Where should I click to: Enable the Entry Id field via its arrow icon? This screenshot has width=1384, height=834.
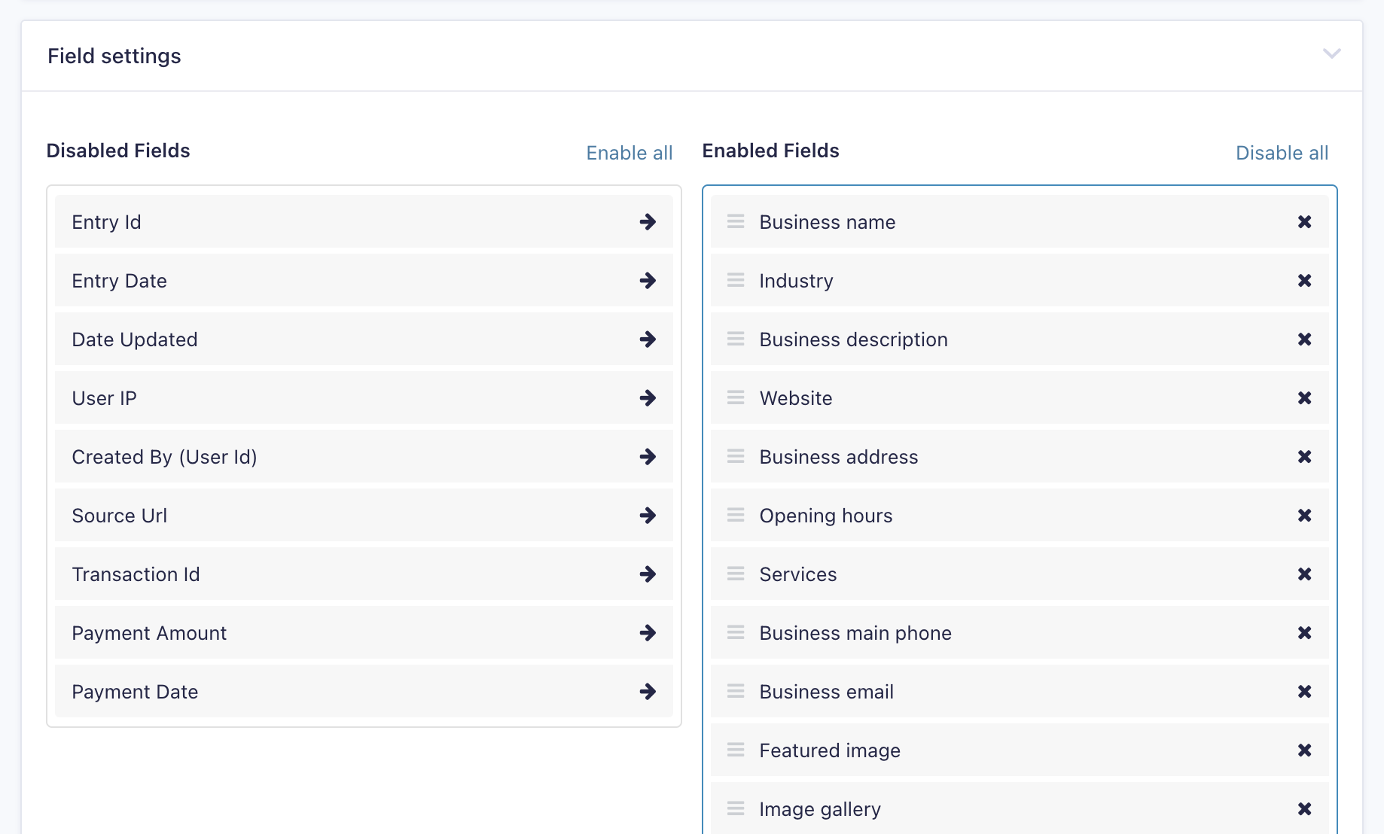[648, 221]
